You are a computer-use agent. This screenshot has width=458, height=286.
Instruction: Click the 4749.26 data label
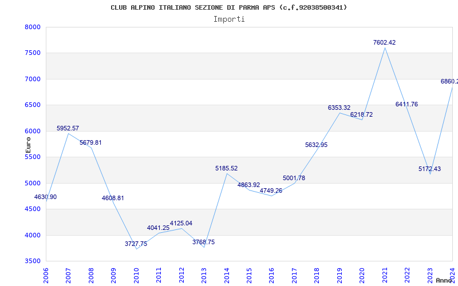[271, 191]
